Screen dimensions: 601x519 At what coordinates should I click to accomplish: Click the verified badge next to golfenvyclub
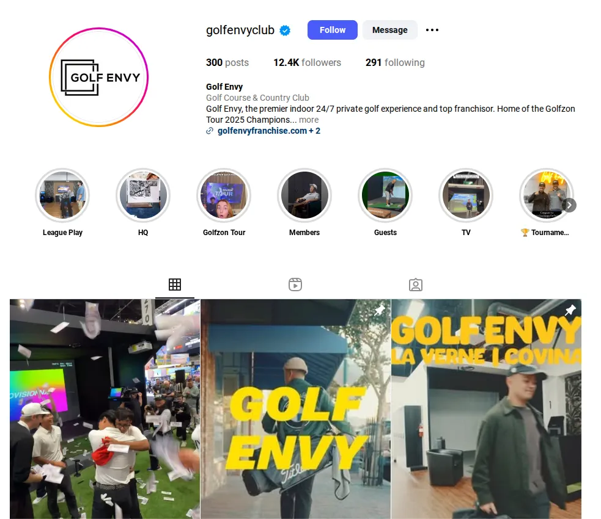point(285,31)
